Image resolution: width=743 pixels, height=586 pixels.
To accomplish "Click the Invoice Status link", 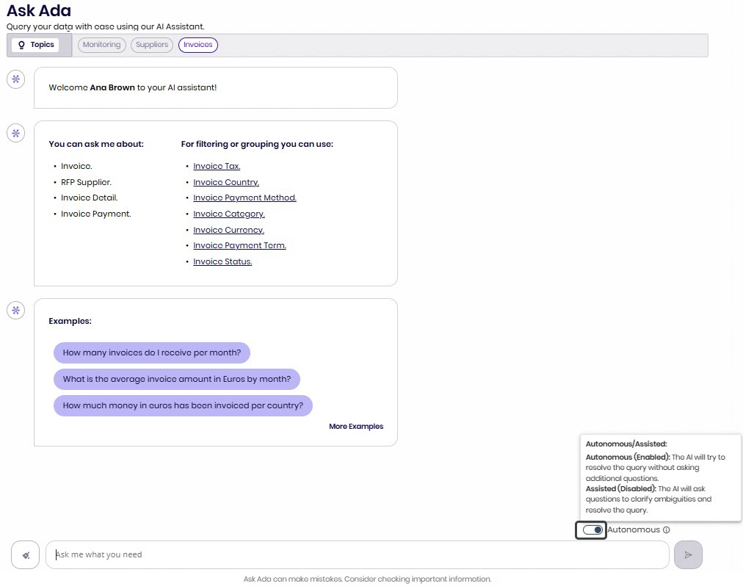I will (x=222, y=262).
